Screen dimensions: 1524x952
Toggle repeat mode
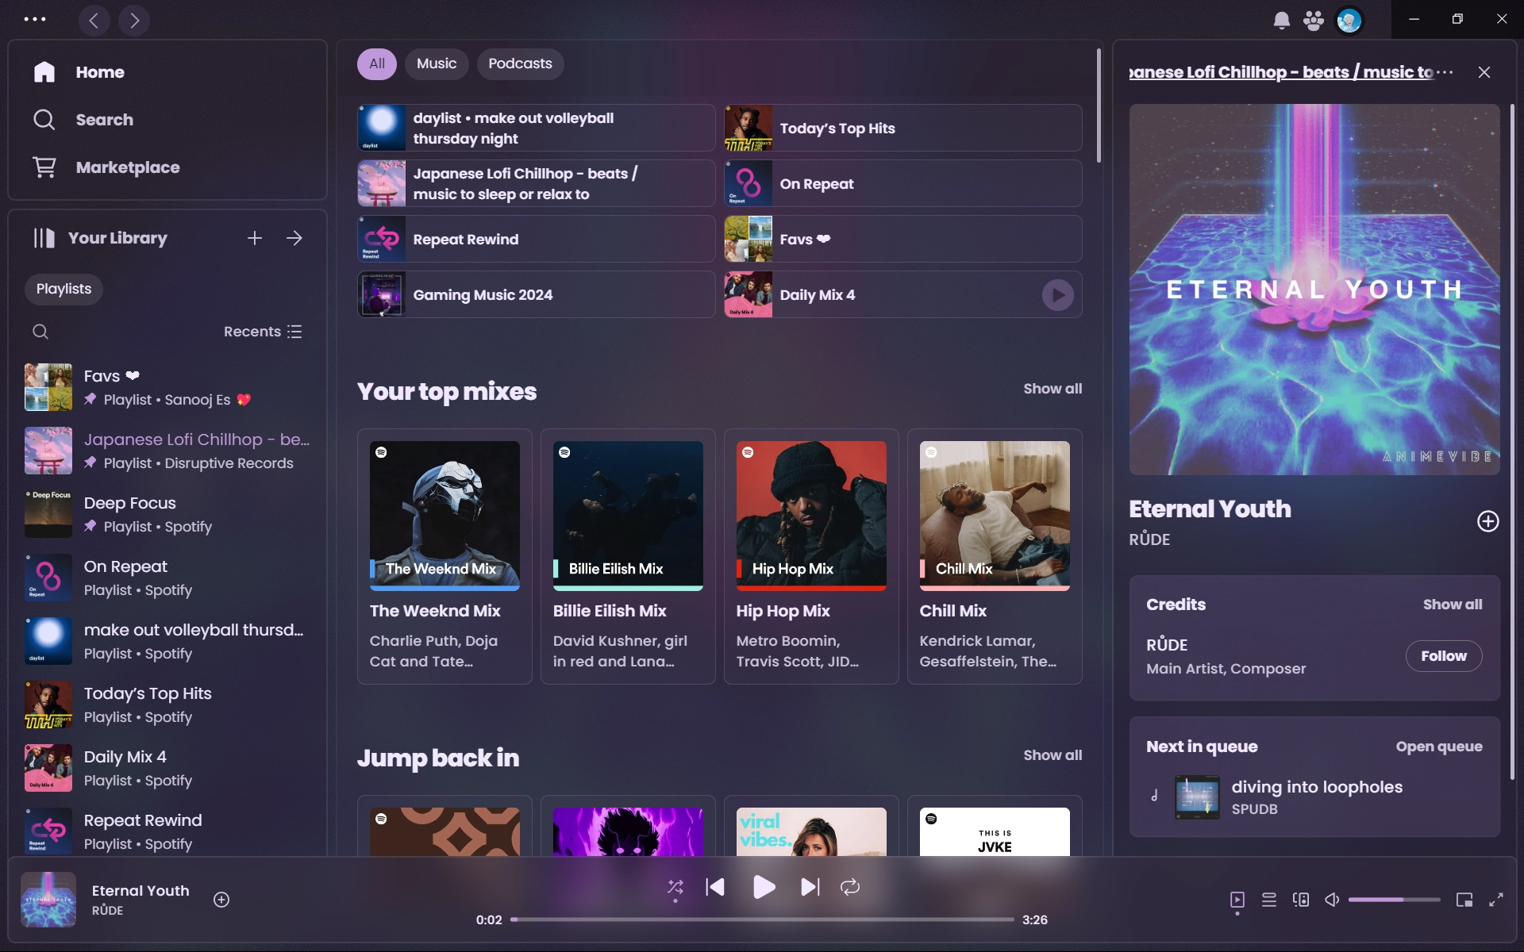coord(850,887)
